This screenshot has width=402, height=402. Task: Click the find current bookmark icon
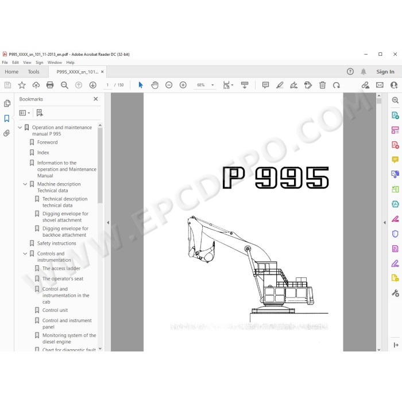point(40,113)
